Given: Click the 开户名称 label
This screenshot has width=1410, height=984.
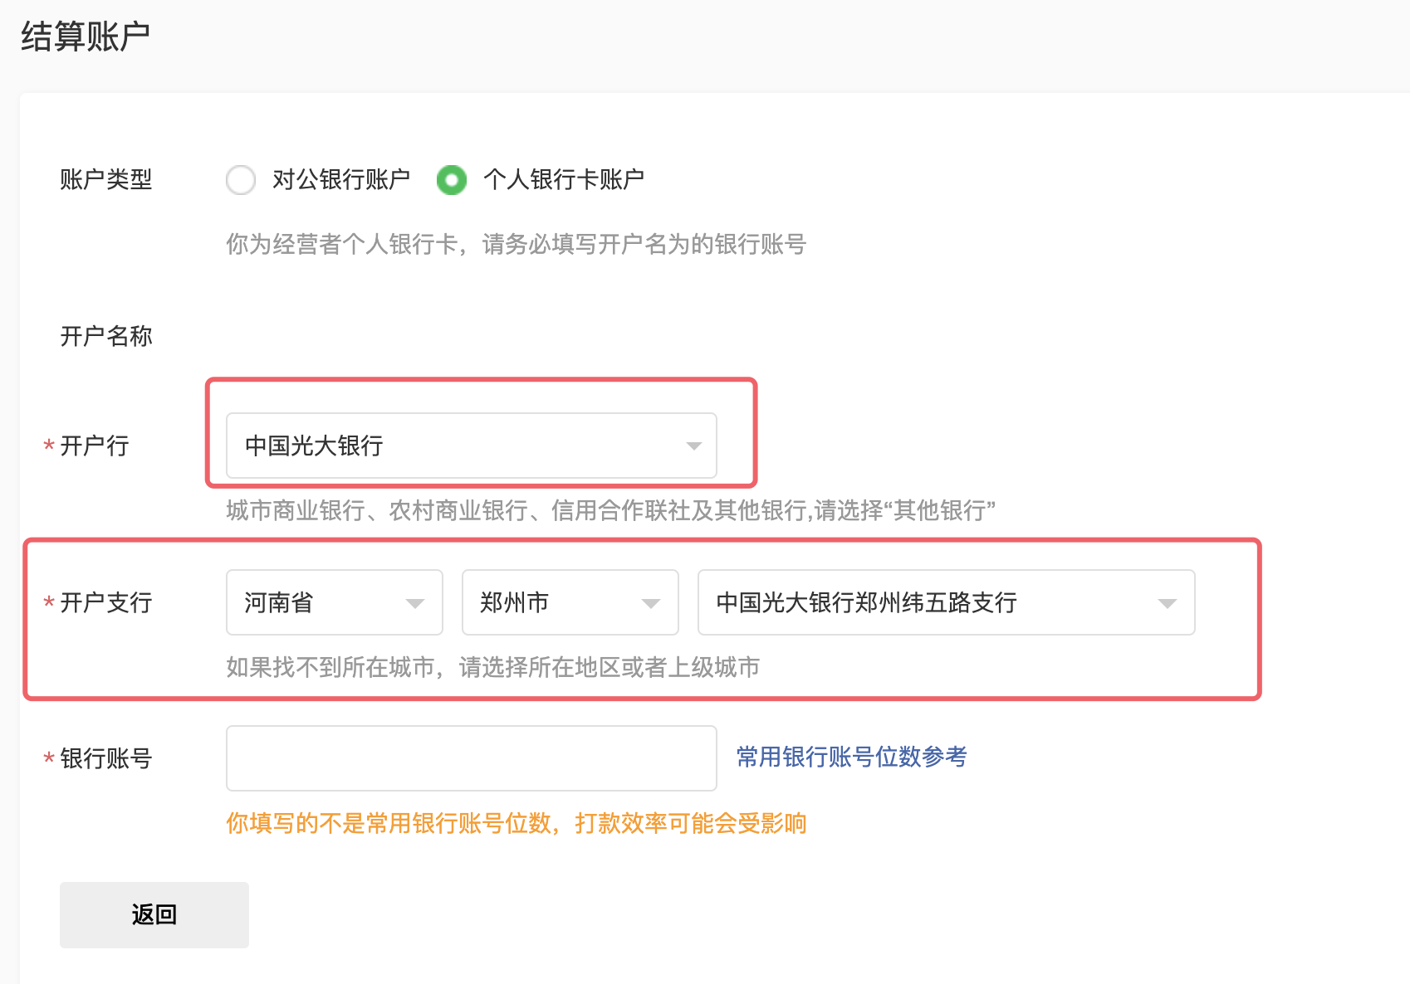Looking at the screenshot, I should (x=106, y=336).
